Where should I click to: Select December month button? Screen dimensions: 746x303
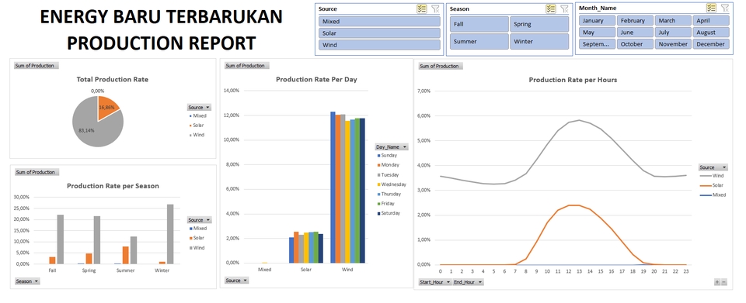point(711,44)
